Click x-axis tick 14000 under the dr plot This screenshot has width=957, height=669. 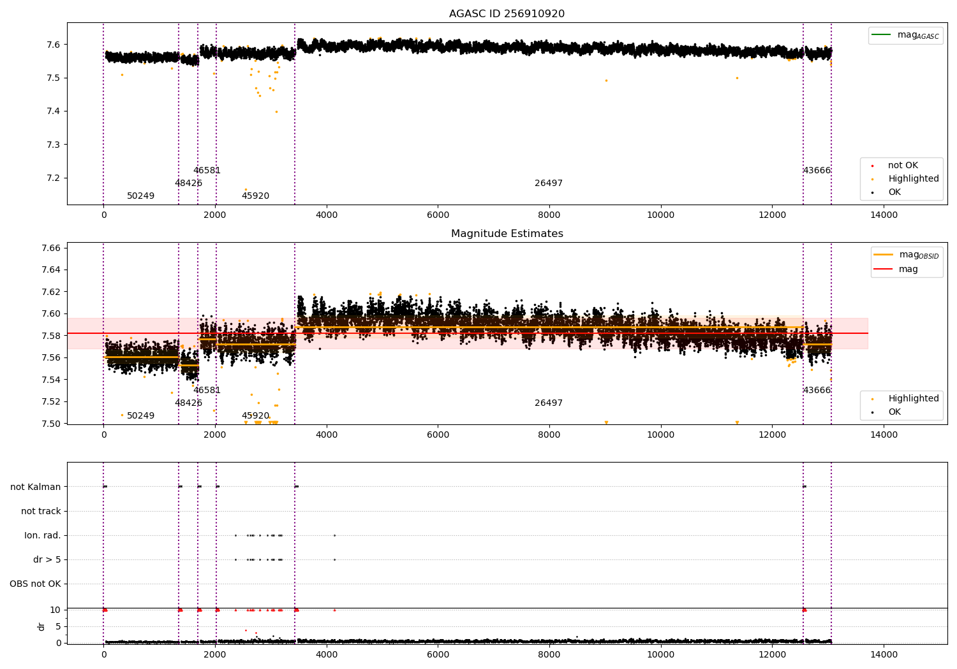click(884, 655)
